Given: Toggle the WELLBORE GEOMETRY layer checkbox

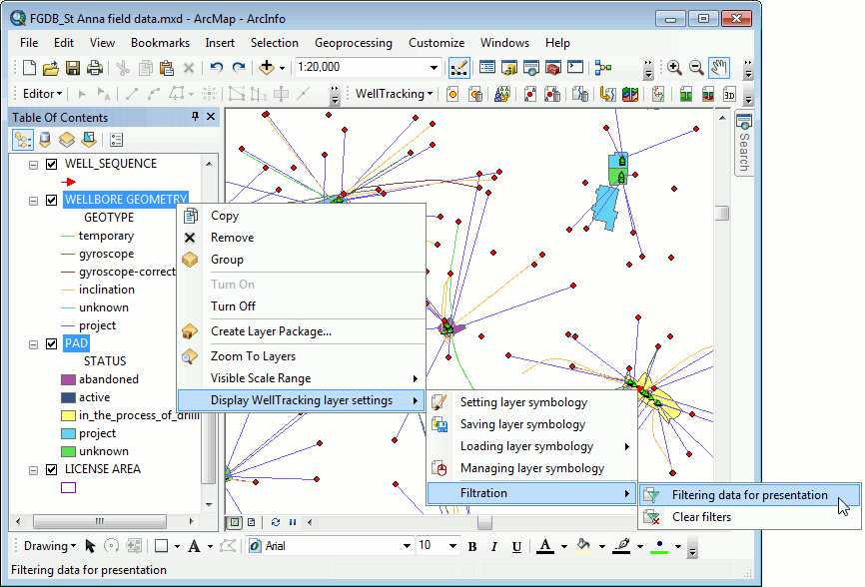Looking at the screenshot, I should [52, 200].
